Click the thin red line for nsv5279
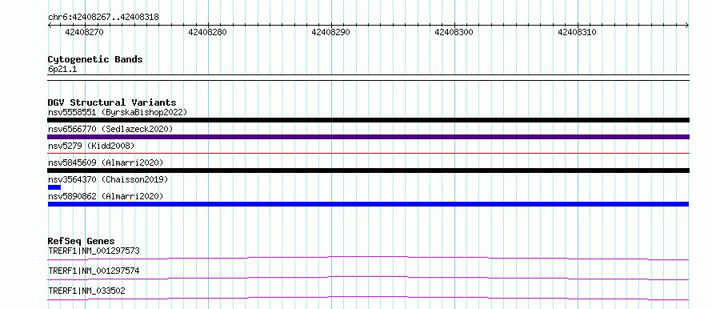The image size is (712, 309). pyautogui.click(x=368, y=154)
